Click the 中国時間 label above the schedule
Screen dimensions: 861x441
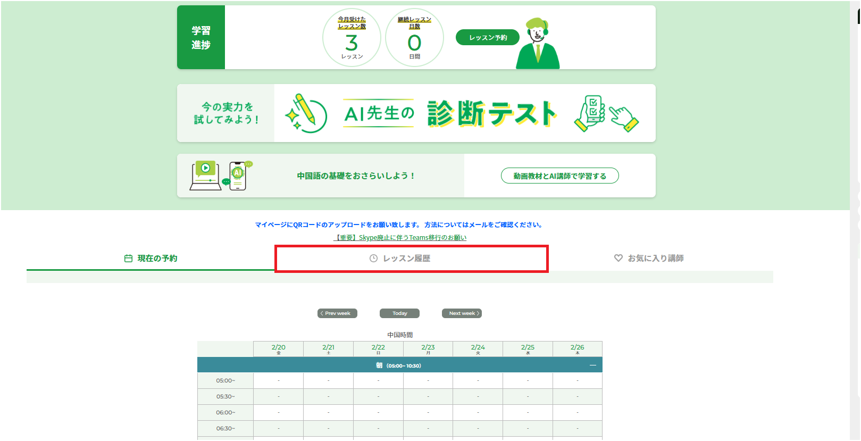(x=400, y=335)
